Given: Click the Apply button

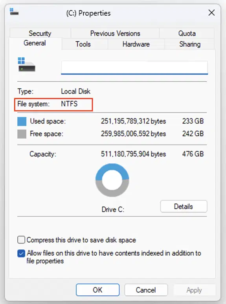Looking at the screenshot, I should pos(194,290).
